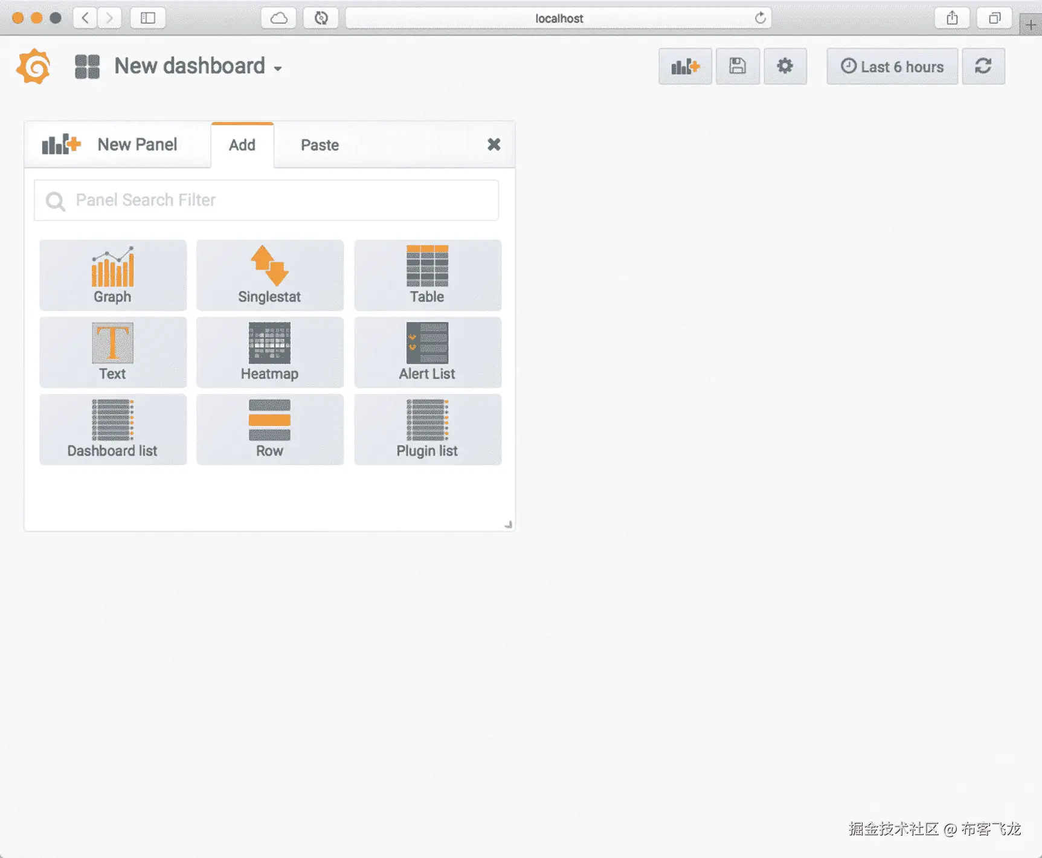Add a Singlestat panel
This screenshot has width=1042, height=858.
click(270, 275)
